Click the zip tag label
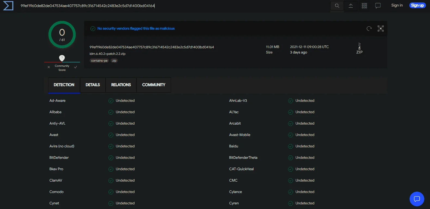The height and width of the screenshot is (209, 430). pyautogui.click(x=114, y=61)
